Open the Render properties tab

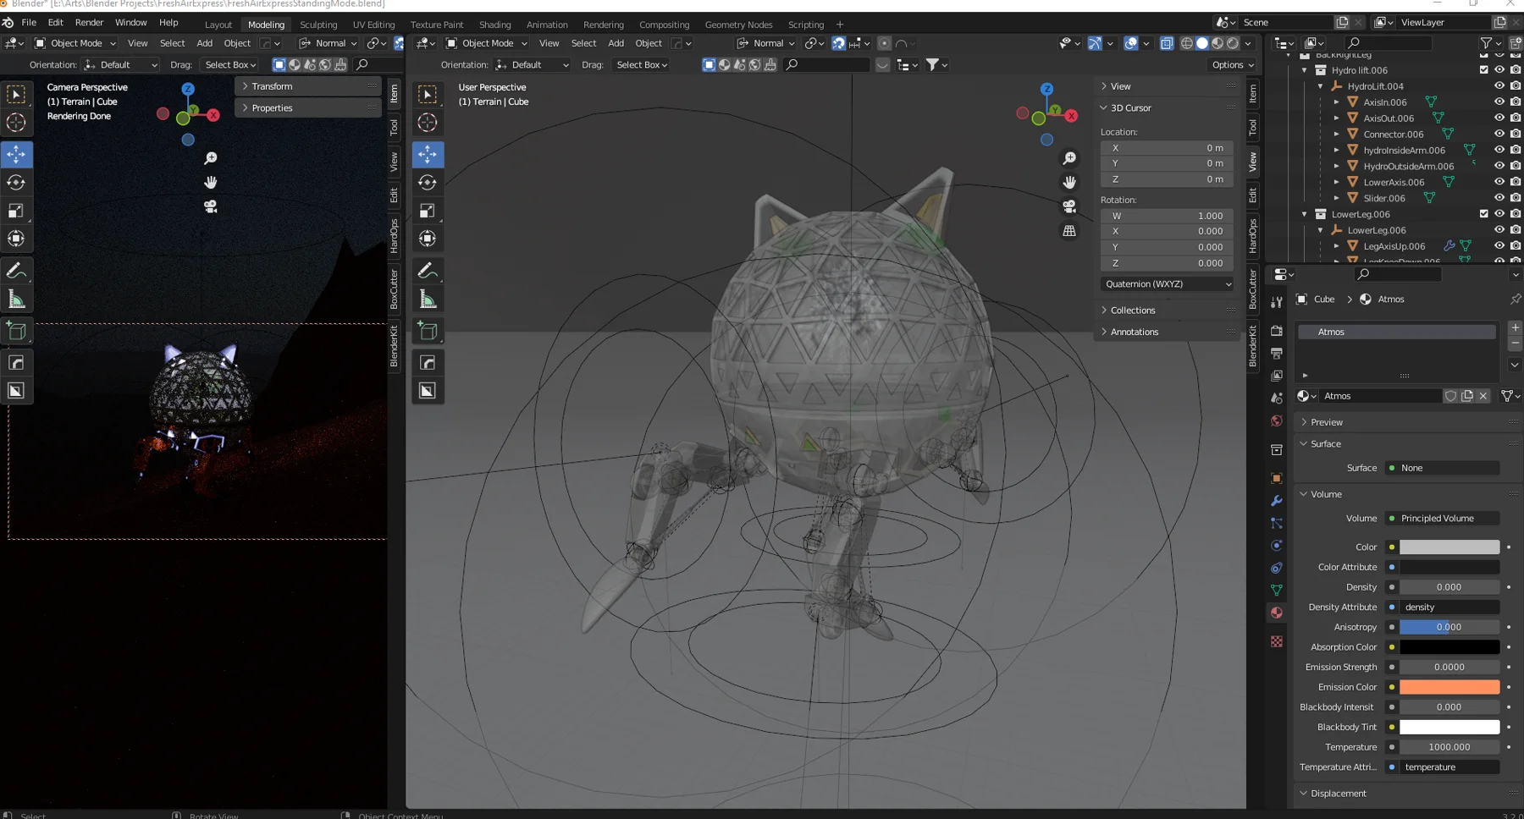[1277, 331]
